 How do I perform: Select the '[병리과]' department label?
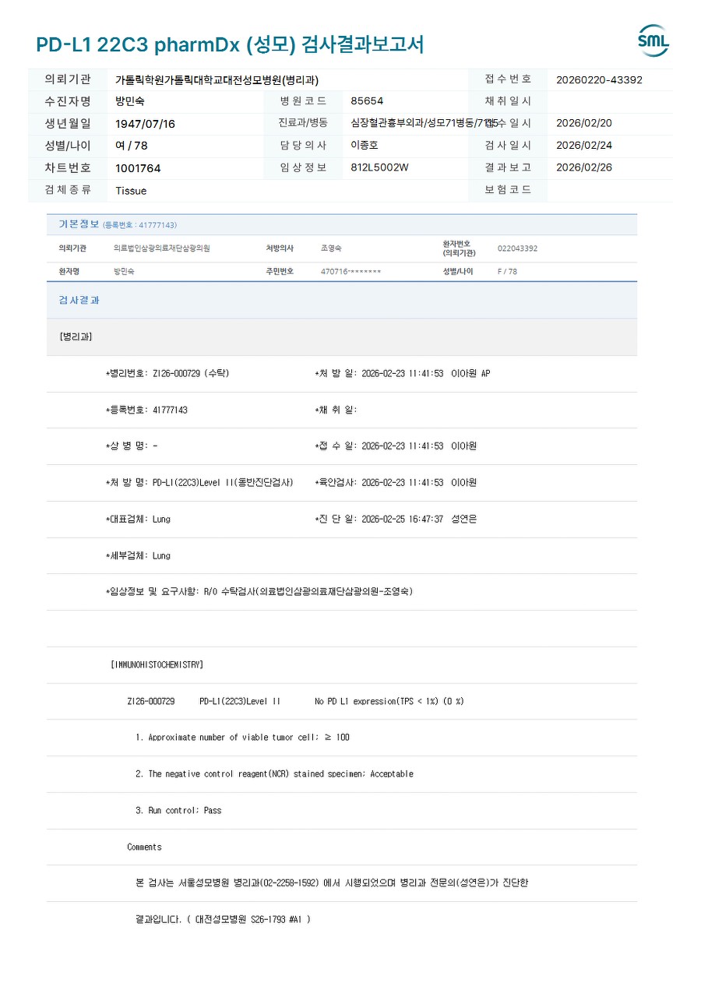tap(76, 337)
